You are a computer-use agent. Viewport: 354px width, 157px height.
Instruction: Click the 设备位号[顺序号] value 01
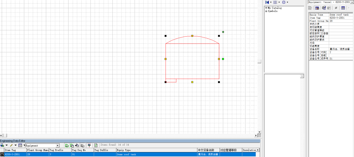pyautogui.click(x=341, y=58)
